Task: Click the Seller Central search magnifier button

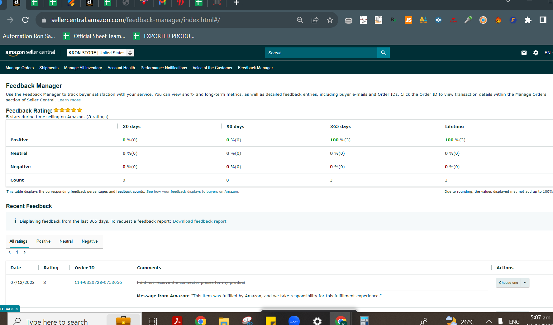Action: click(383, 53)
